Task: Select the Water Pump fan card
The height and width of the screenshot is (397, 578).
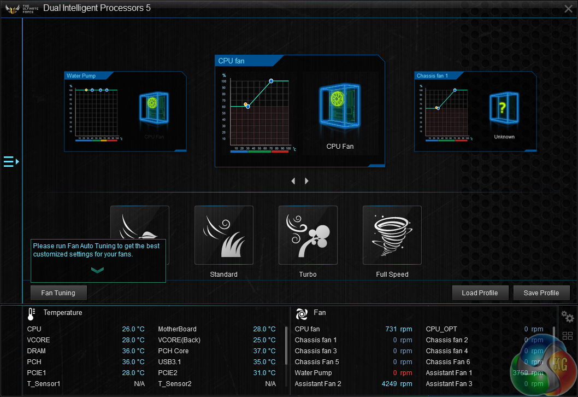Action: 125,112
